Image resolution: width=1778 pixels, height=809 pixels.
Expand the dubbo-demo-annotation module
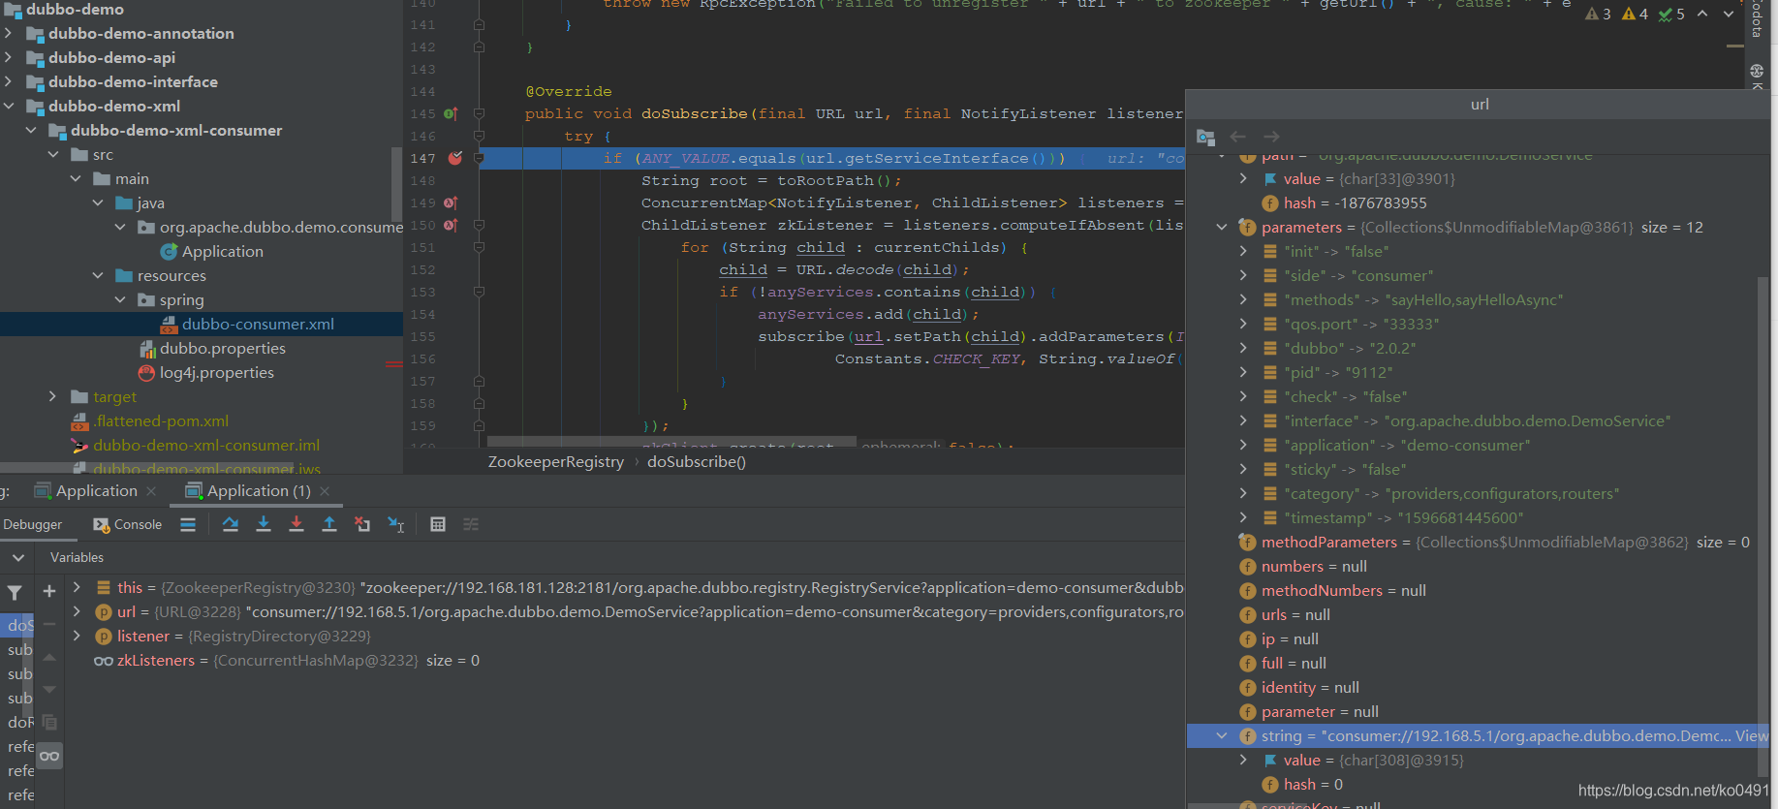[x=9, y=33]
